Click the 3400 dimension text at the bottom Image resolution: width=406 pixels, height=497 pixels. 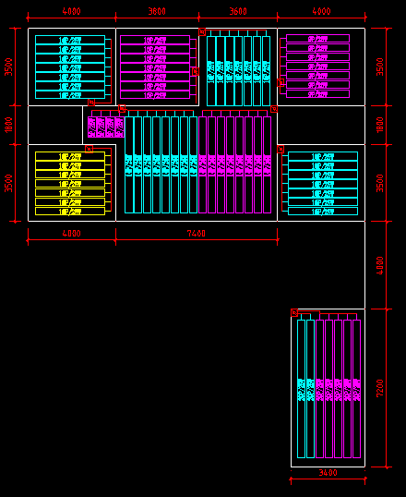click(x=328, y=473)
